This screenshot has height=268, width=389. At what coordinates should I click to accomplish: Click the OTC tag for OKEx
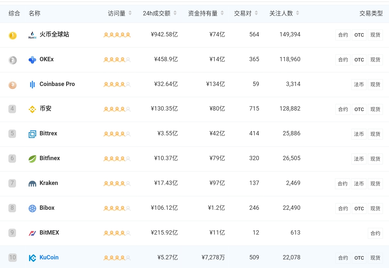(359, 60)
